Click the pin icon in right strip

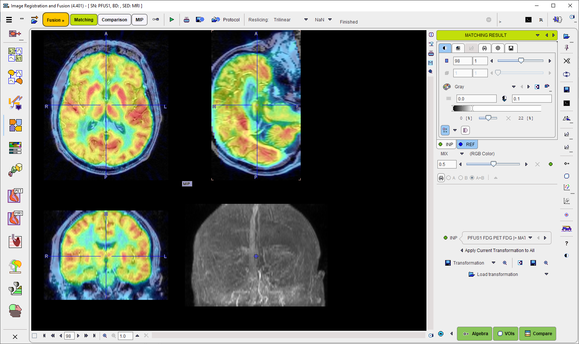pyautogui.click(x=567, y=48)
